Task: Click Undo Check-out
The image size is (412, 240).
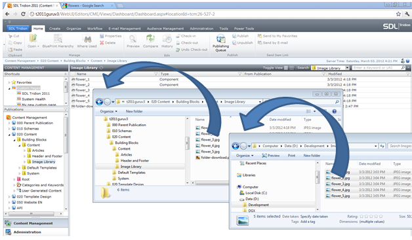Action: tap(192, 50)
